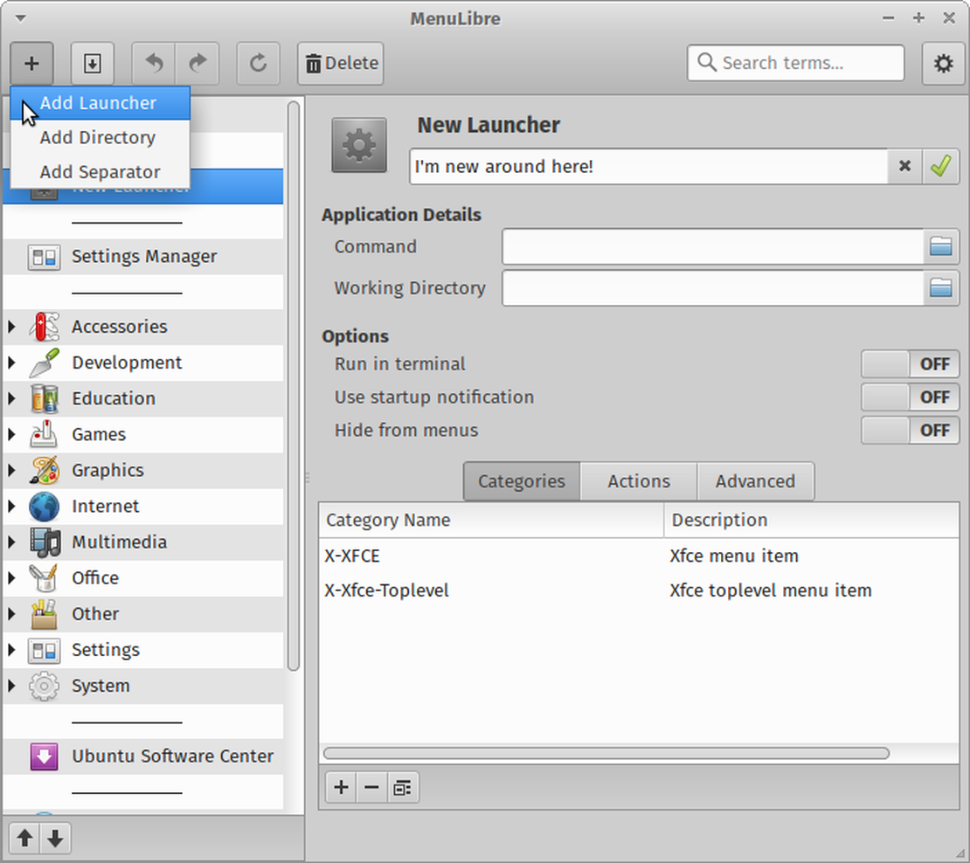
Task: Toggle Use startup notification on
Action: [x=910, y=397]
